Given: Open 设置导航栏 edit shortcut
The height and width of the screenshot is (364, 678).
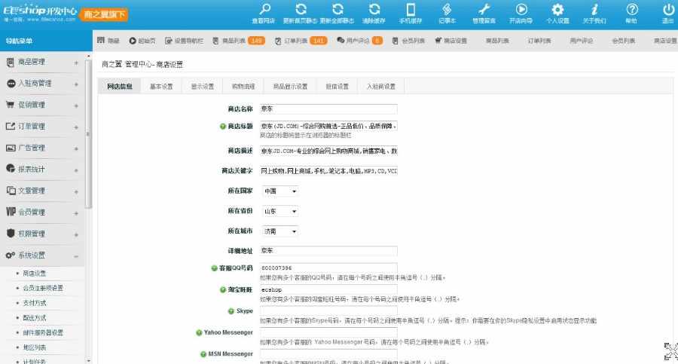Looking at the screenshot, I should click(184, 41).
